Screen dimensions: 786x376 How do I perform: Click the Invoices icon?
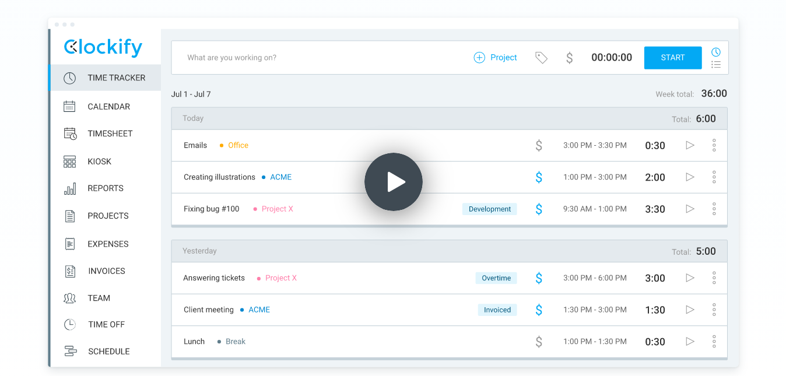click(x=70, y=271)
